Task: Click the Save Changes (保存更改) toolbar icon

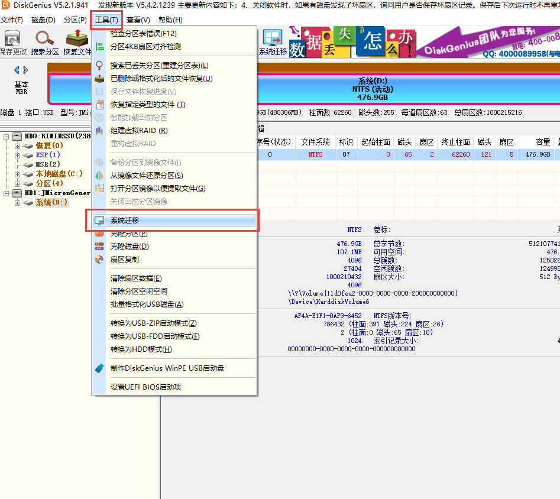Action: click(x=13, y=43)
